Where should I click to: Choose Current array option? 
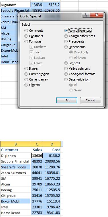pos(36,79)
